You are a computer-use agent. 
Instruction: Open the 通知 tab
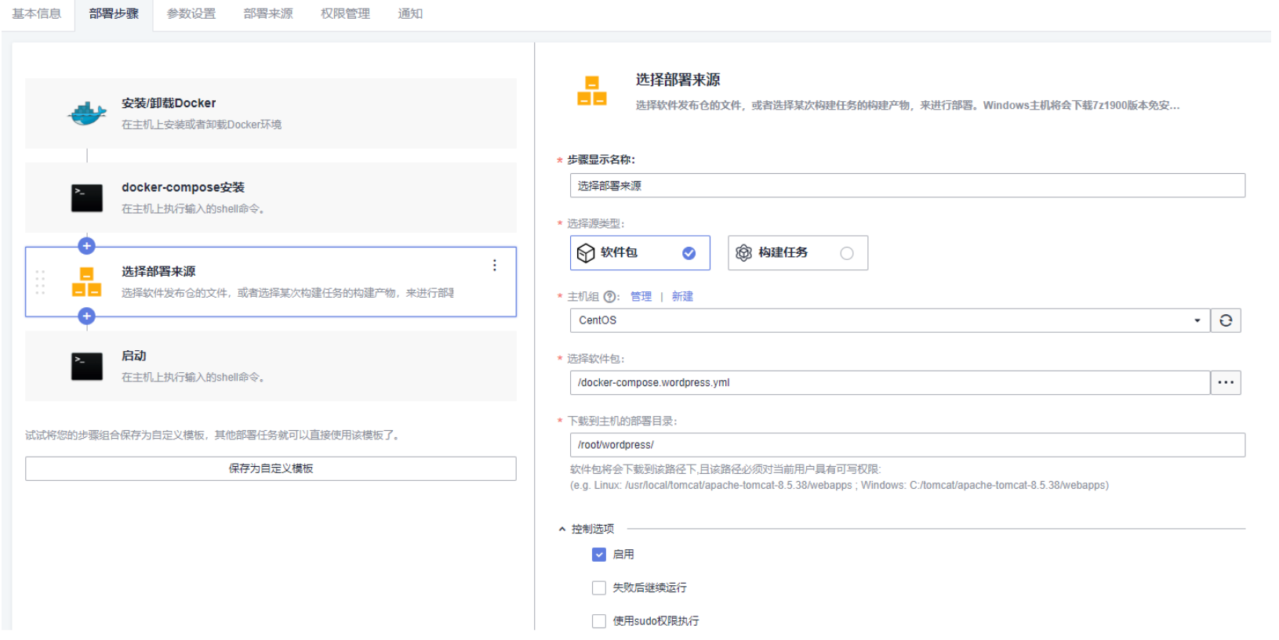click(x=410, y=14)
